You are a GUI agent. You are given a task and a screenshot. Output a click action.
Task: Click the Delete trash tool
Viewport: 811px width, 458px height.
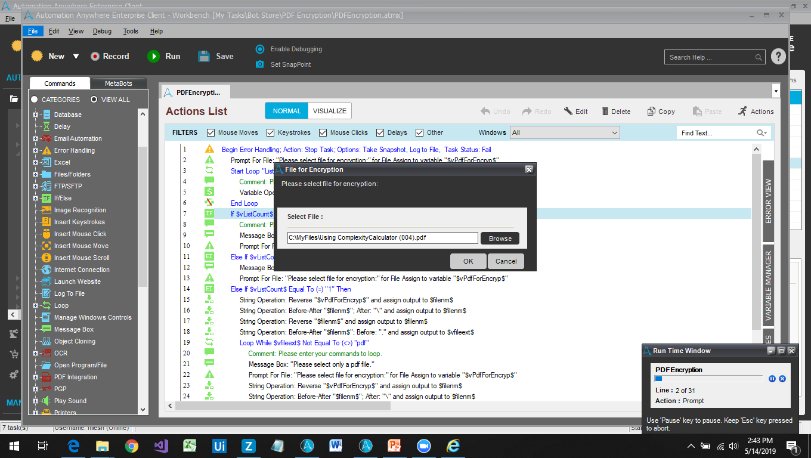point(605,111)
